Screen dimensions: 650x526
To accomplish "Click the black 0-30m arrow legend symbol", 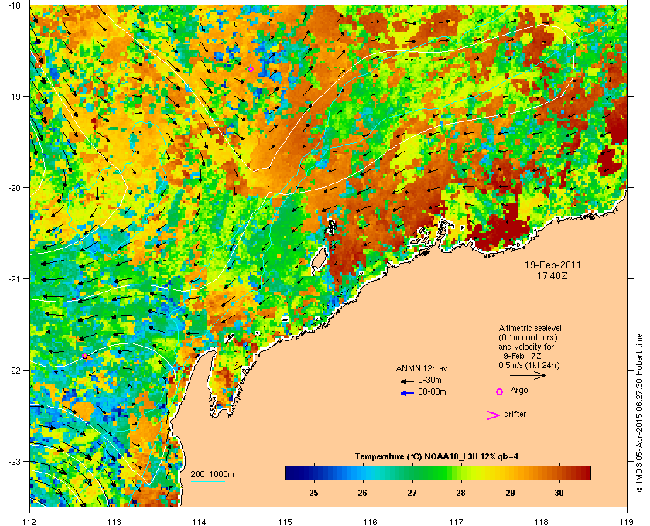I will [x=407, y=381].
